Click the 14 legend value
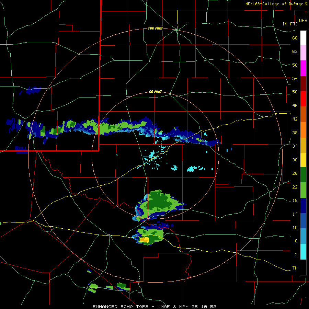The image size is (309, 309). [x=295, y=214]
